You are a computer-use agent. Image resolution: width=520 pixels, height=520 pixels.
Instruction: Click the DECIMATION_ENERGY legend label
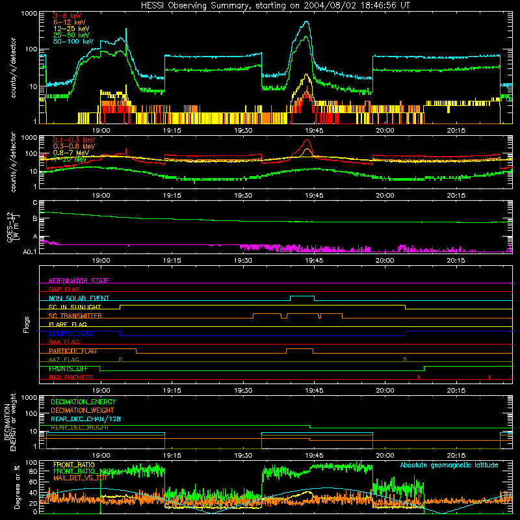coord(83,402)
